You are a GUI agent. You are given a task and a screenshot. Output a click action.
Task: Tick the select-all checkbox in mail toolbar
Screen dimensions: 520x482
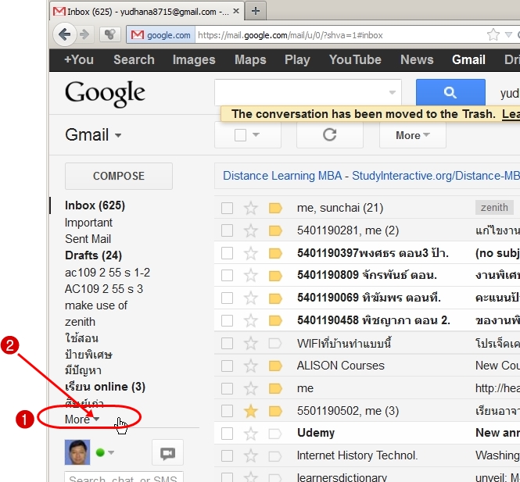[x=240, y=135]
